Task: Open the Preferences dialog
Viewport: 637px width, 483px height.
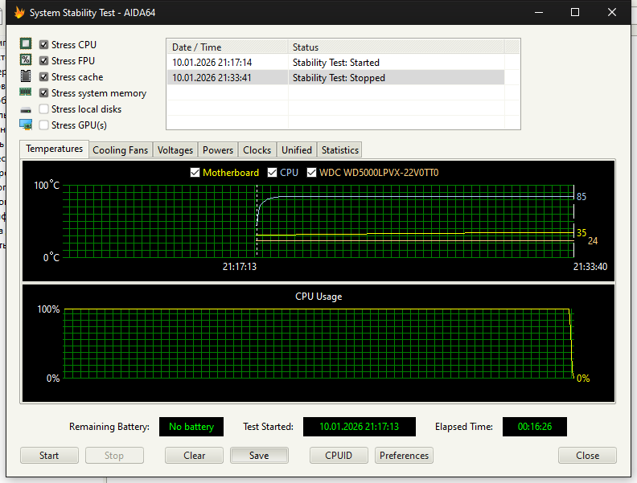Action: [404, 456]
